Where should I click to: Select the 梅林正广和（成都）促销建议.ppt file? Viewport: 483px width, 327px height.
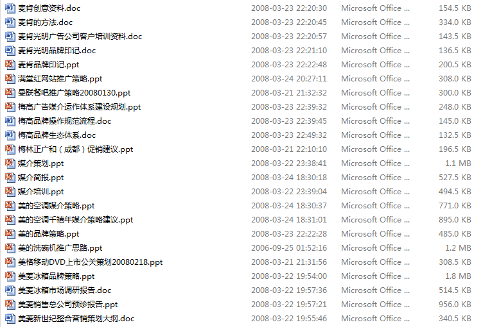click(76, 149)
